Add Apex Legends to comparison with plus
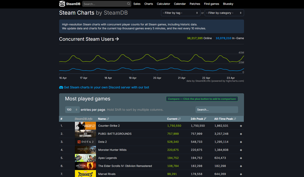 coord(241,158)
